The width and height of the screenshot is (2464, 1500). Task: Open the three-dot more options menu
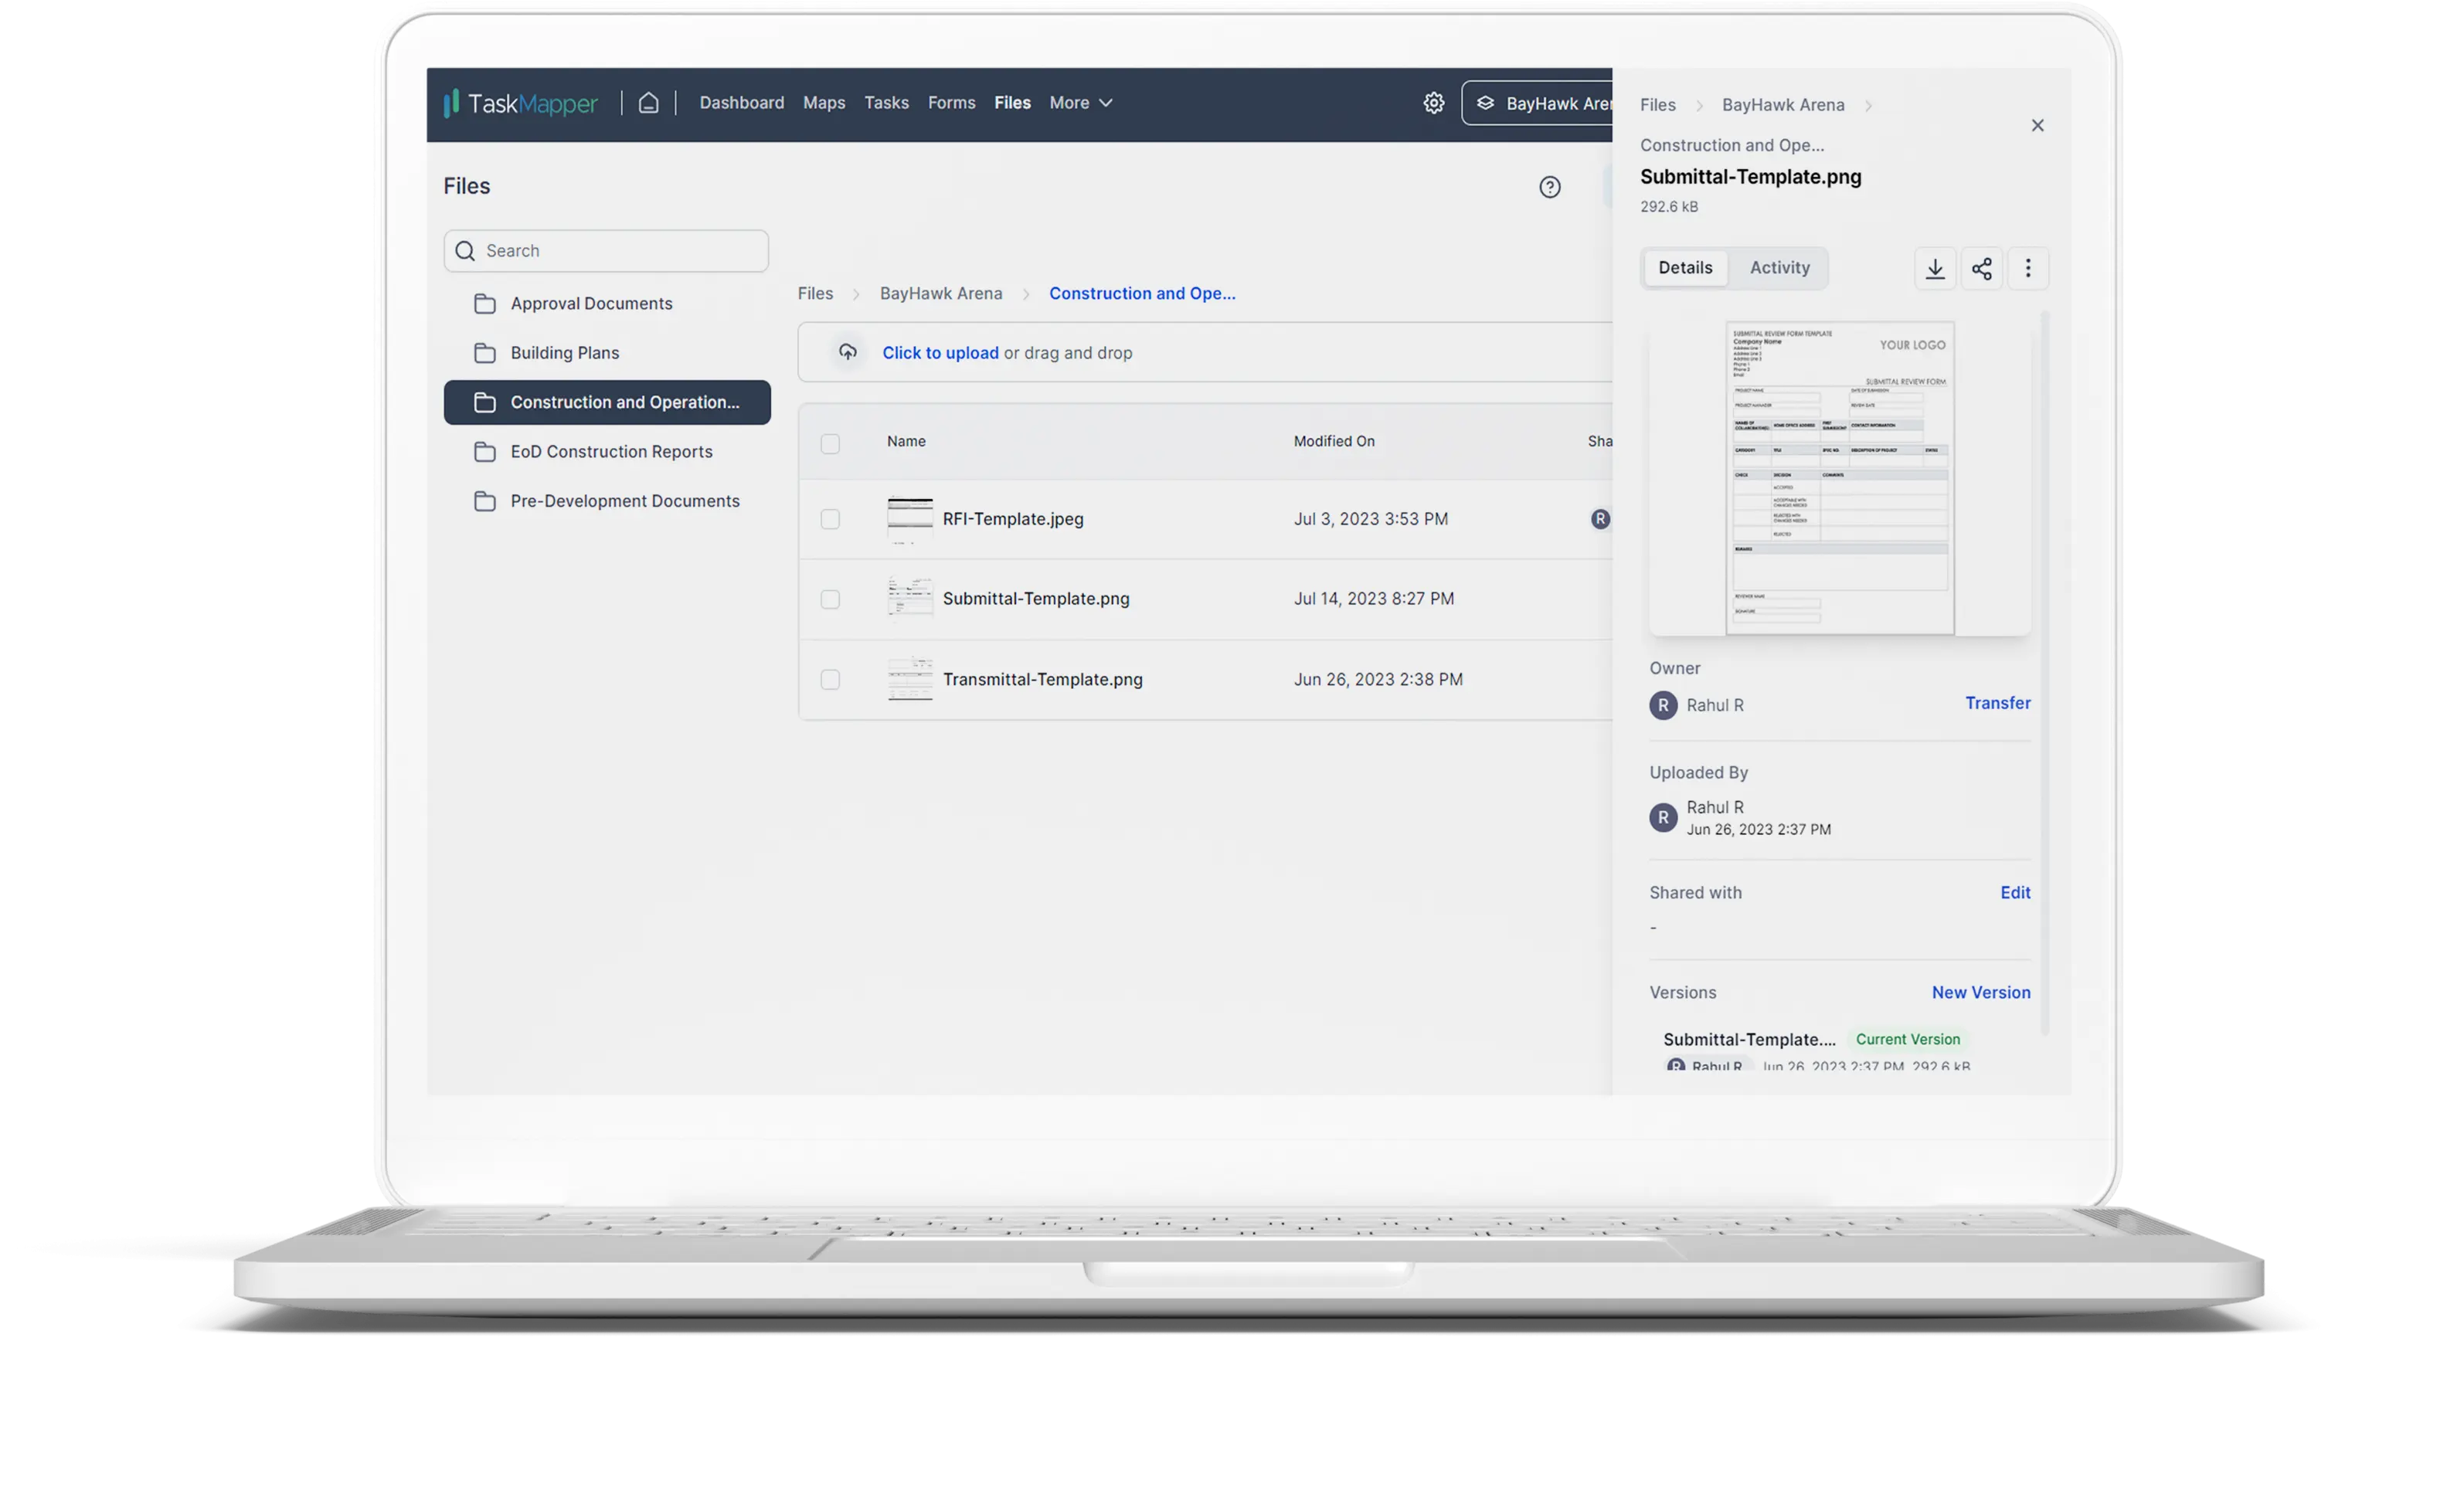[2027, 268]
